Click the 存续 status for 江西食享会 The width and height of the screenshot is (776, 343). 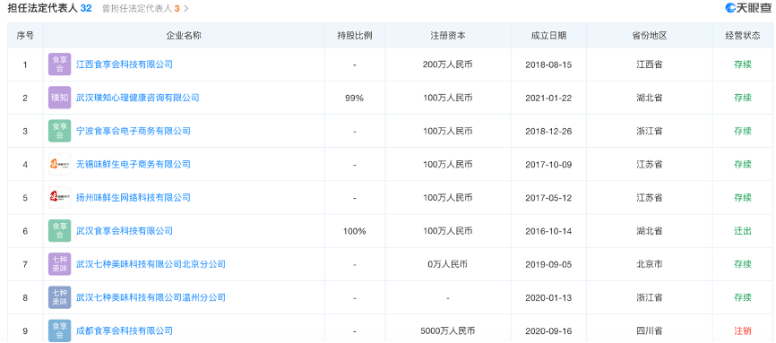tap(743, 64)
